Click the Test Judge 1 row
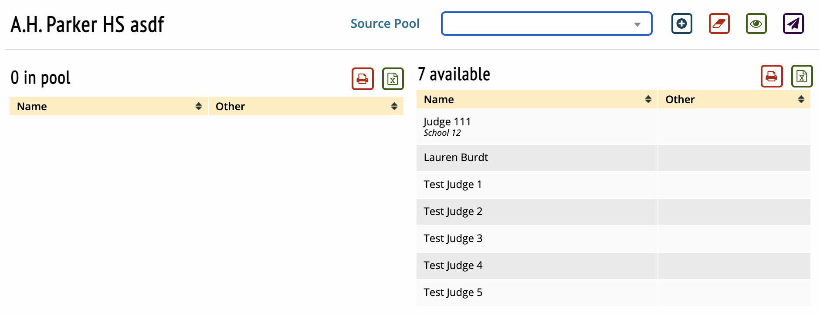The image size is (820, 316). pyautogui.click(x=452, y=185)
